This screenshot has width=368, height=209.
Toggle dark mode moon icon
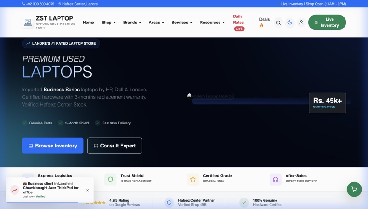[290, 23]
